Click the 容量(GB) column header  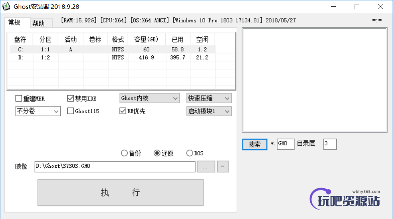(x=146, y=39)
